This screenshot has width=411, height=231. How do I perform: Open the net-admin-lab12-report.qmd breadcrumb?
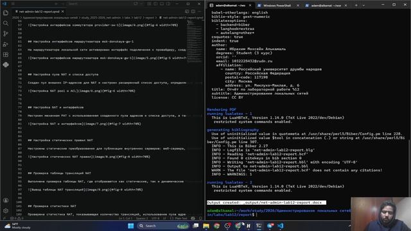pyautogui.click(x=181, y=18)
